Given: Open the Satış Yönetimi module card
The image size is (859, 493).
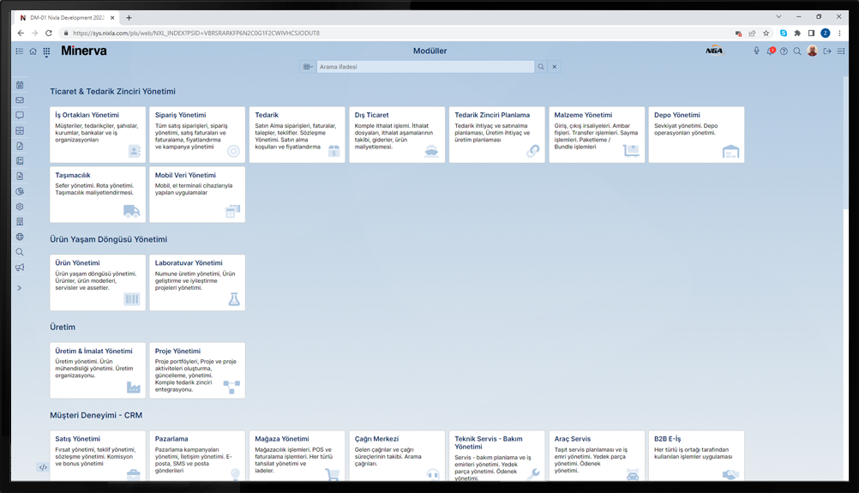Looking at the screenshot, I should coord(98,456).
